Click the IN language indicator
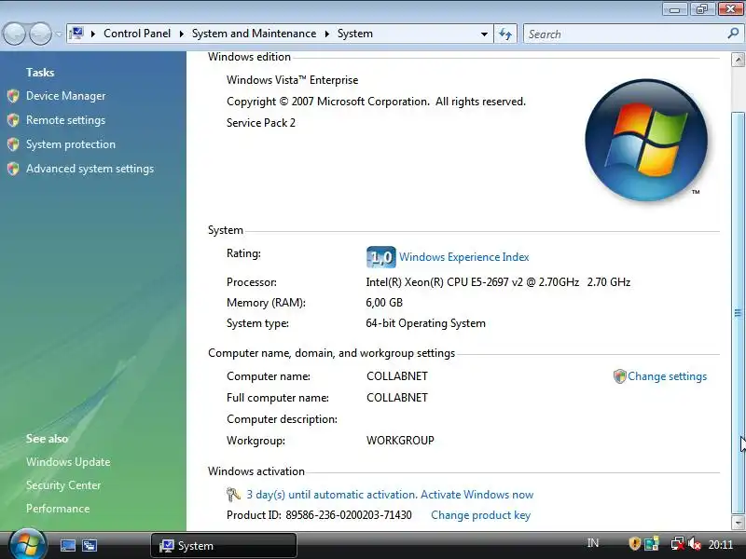Screen dimensions: 746x559 (592, 543)
